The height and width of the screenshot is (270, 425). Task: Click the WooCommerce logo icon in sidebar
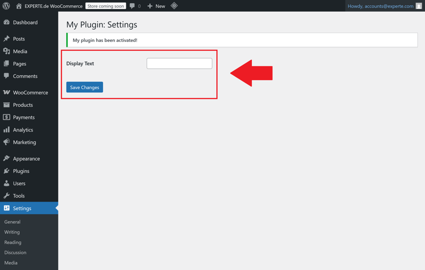[6, 92]
